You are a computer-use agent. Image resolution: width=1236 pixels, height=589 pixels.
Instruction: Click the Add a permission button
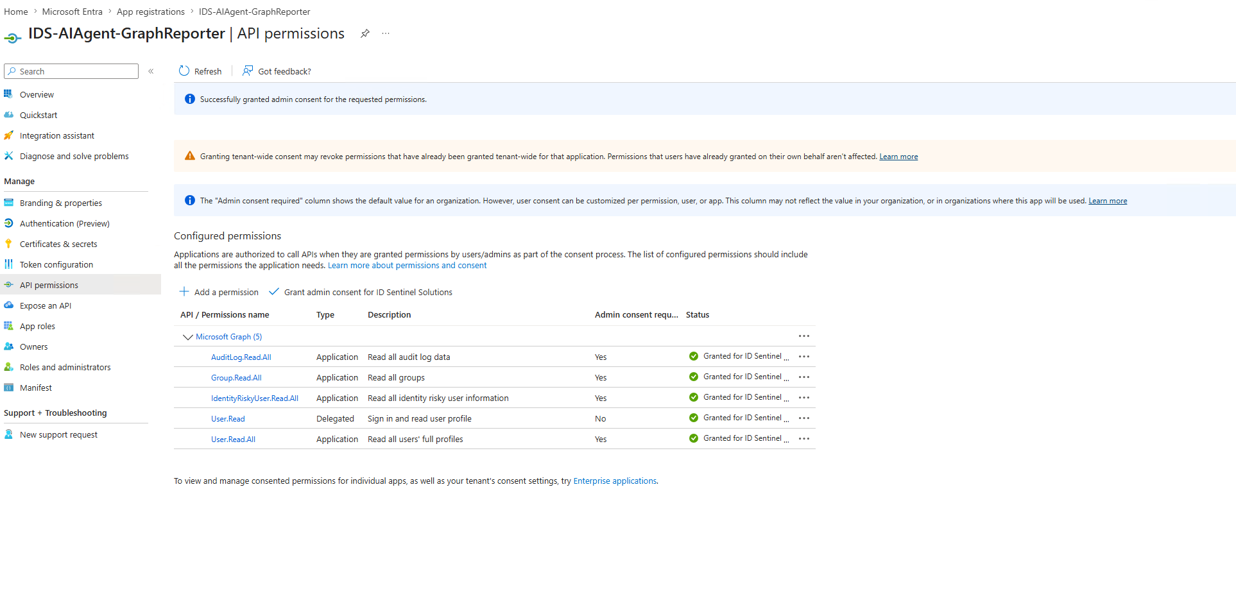(219, 292)
